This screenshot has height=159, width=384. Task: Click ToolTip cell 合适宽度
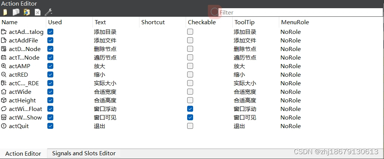[x=245, y=92]
